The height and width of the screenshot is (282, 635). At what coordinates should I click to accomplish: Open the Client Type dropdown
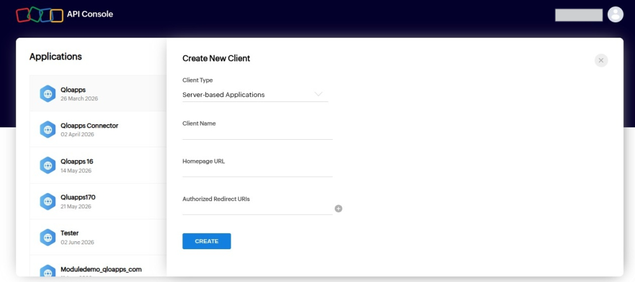coord(255,95)
